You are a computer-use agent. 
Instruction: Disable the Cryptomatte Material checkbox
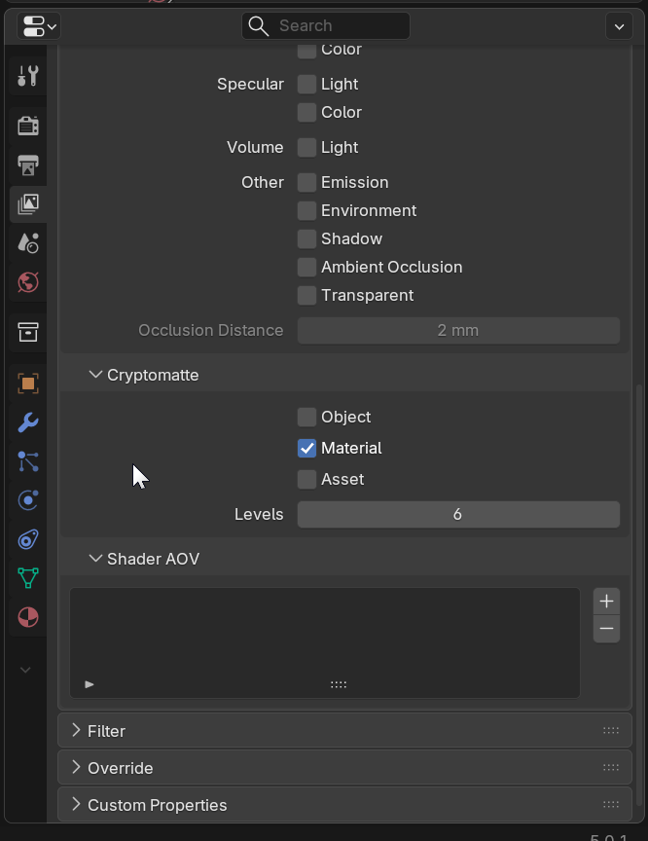tap(306, 449)
